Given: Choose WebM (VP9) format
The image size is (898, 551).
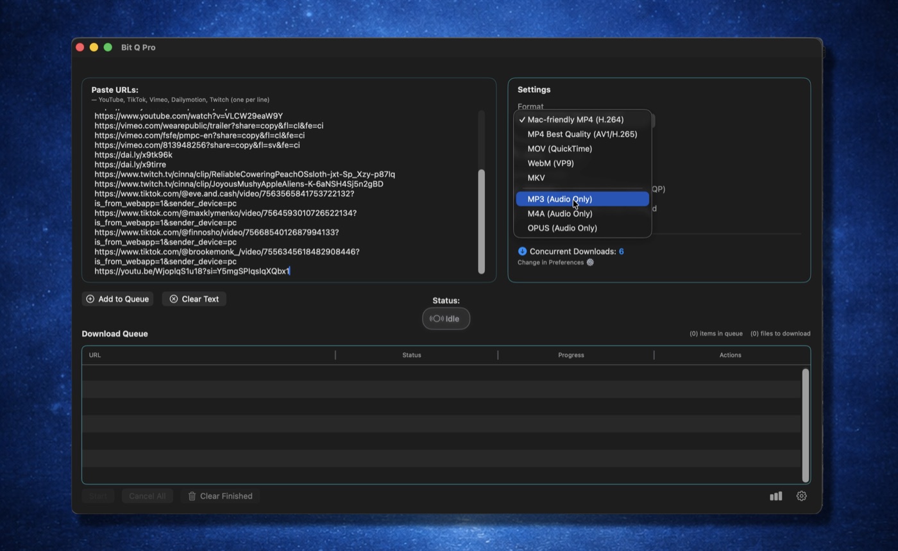Looking at the screenshot, I should click(582, 163).
